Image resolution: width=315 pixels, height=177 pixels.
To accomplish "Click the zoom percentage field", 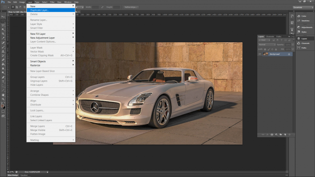I will coord(10,172).
